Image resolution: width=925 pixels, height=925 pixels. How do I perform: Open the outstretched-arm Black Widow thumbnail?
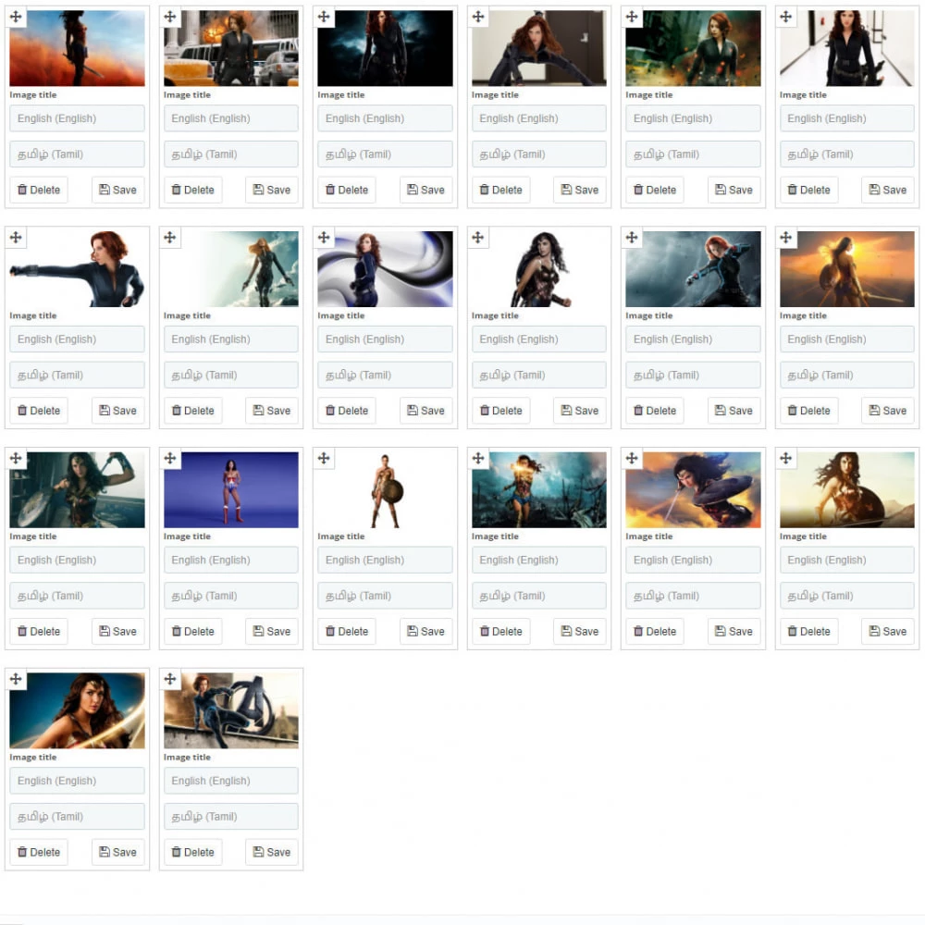tap(78, 269)
